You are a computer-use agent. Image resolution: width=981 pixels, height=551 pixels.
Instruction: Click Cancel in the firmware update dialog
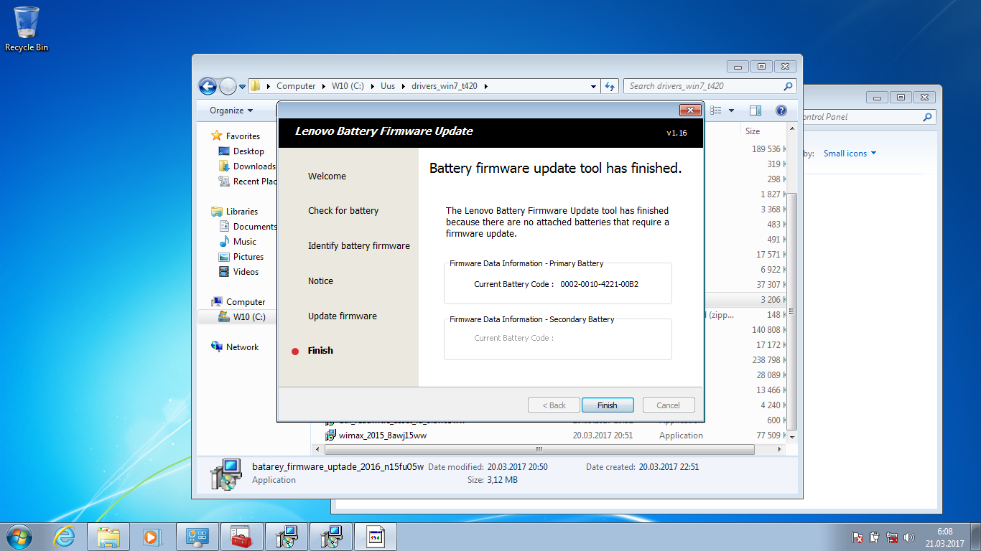point(669,405)
